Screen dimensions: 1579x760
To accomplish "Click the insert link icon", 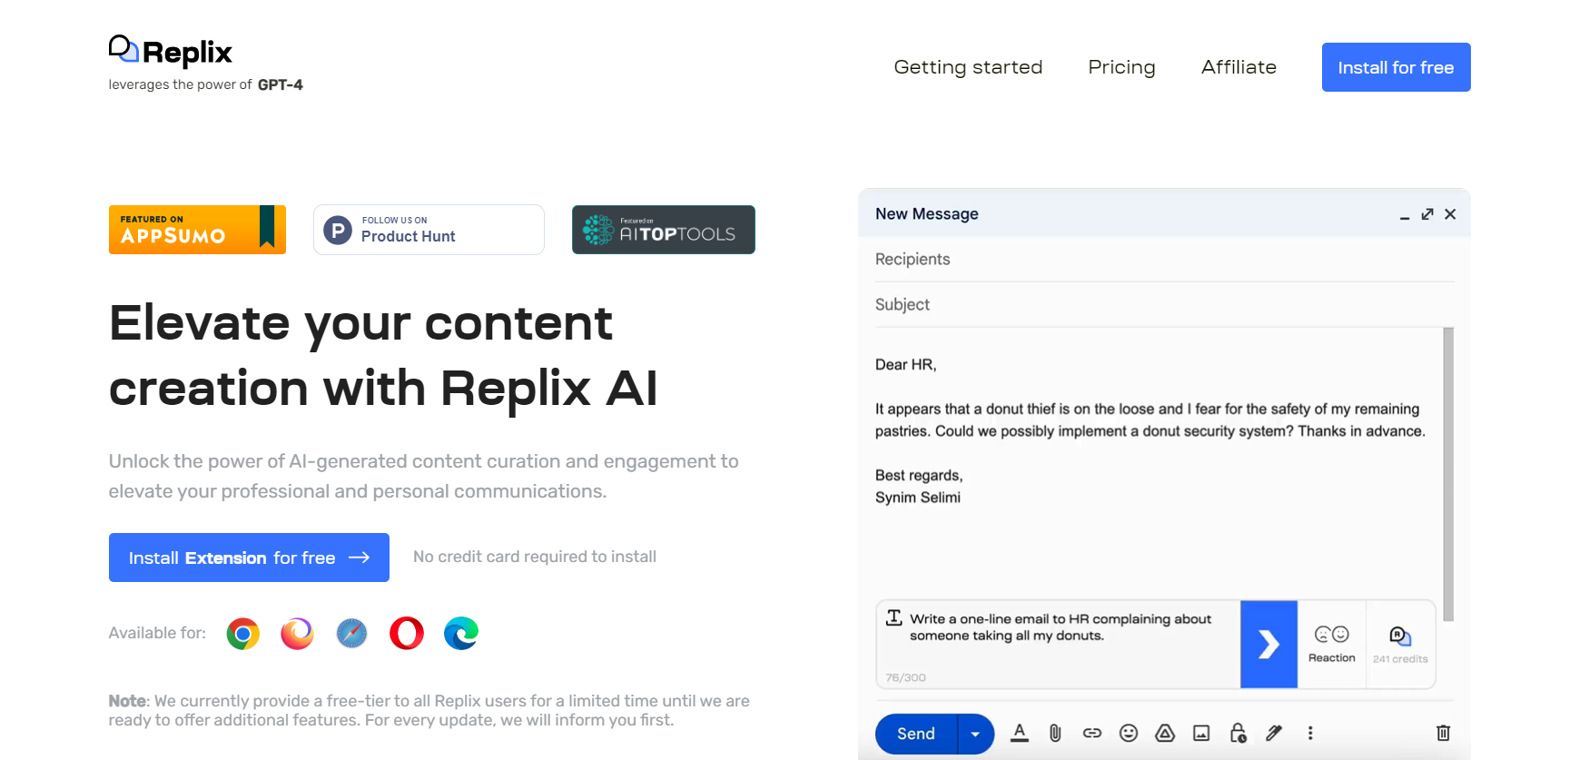I will pos(1092,733).
